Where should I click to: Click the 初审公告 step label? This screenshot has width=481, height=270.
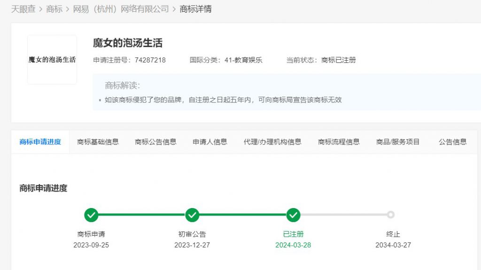pos(192,234)
